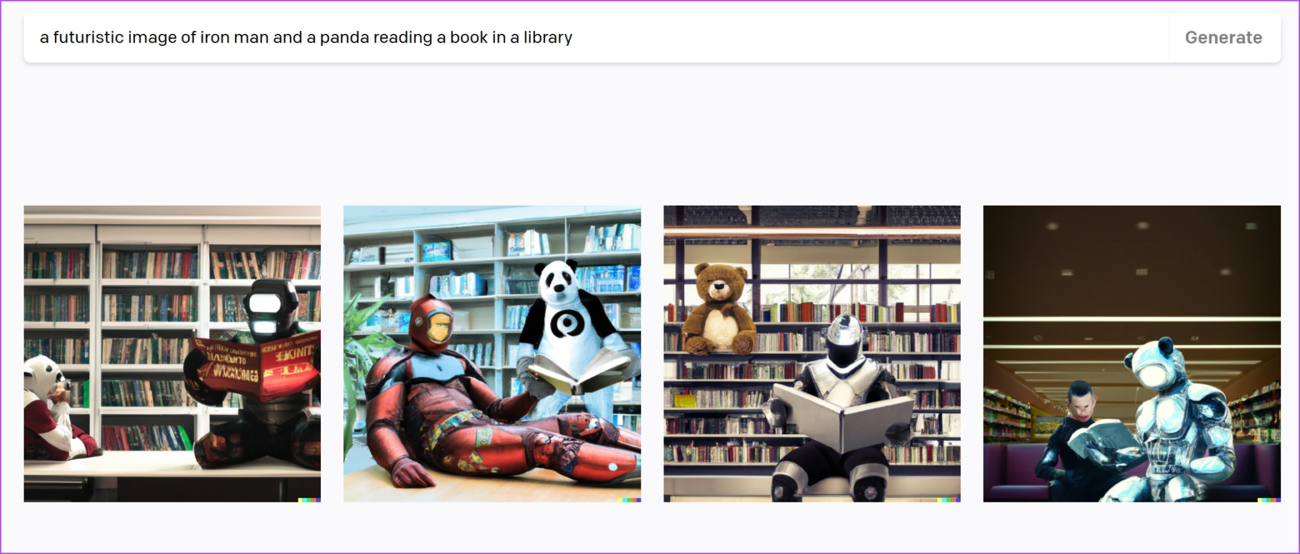Focus the prompt text input field

[x=596, y=38]
